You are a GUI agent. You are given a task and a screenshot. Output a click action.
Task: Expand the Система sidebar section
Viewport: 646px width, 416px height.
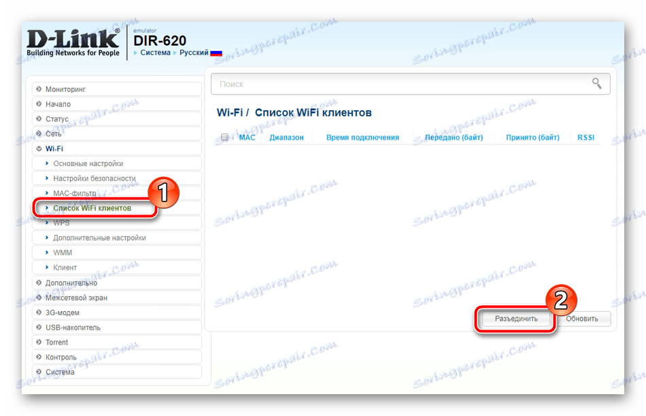[x=117, y=372]
